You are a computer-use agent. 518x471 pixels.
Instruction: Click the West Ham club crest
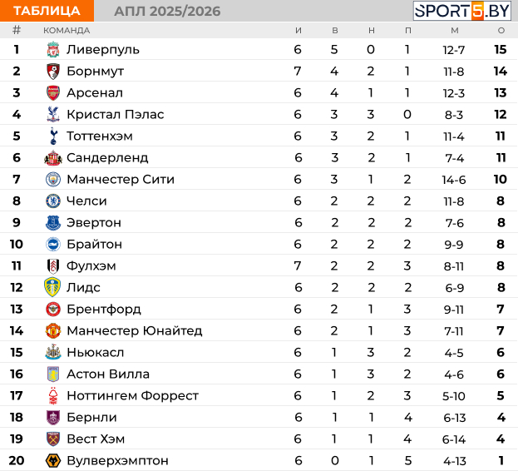coord(53,439)
